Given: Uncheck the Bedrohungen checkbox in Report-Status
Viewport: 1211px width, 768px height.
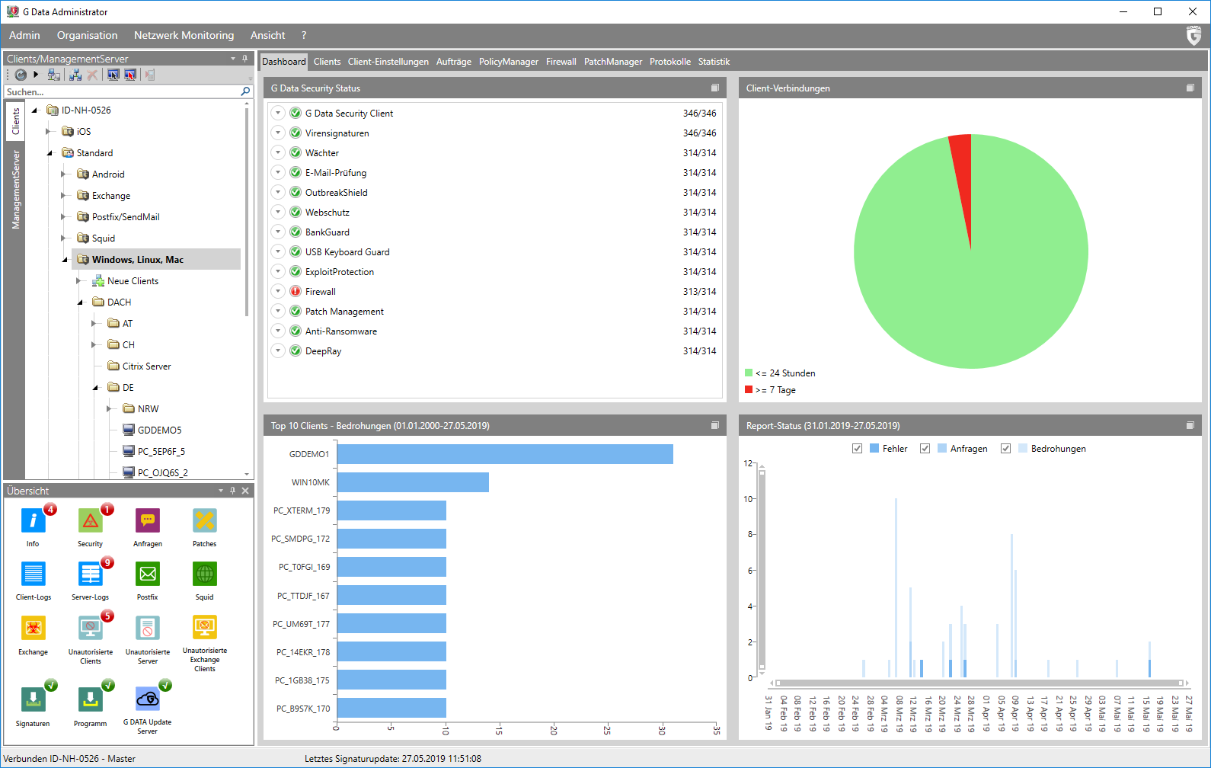Looking at the screenshot, I should click(x=1005, y=449).
